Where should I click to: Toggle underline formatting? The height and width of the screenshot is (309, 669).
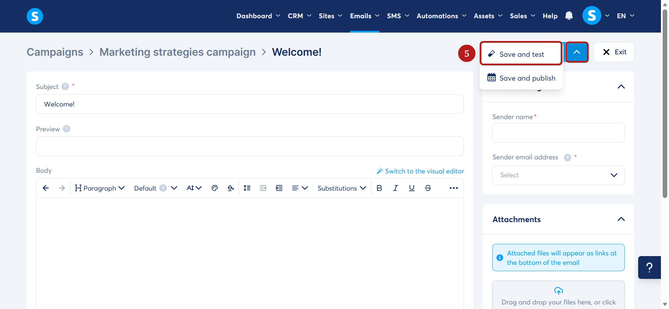click(412, 188)
